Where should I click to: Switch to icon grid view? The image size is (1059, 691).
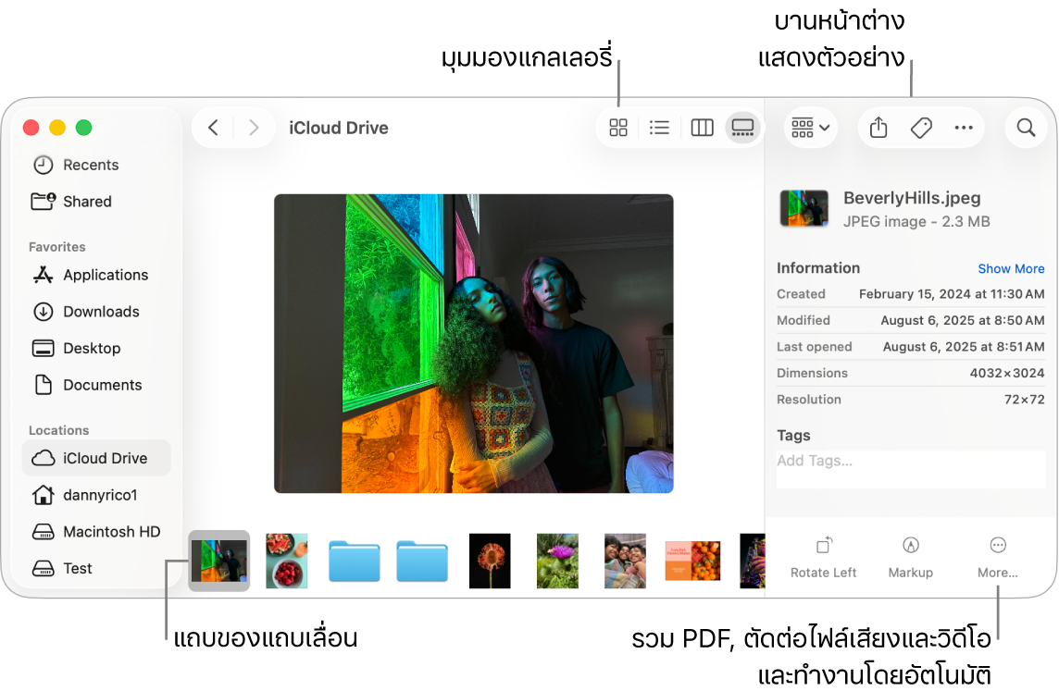618,128
